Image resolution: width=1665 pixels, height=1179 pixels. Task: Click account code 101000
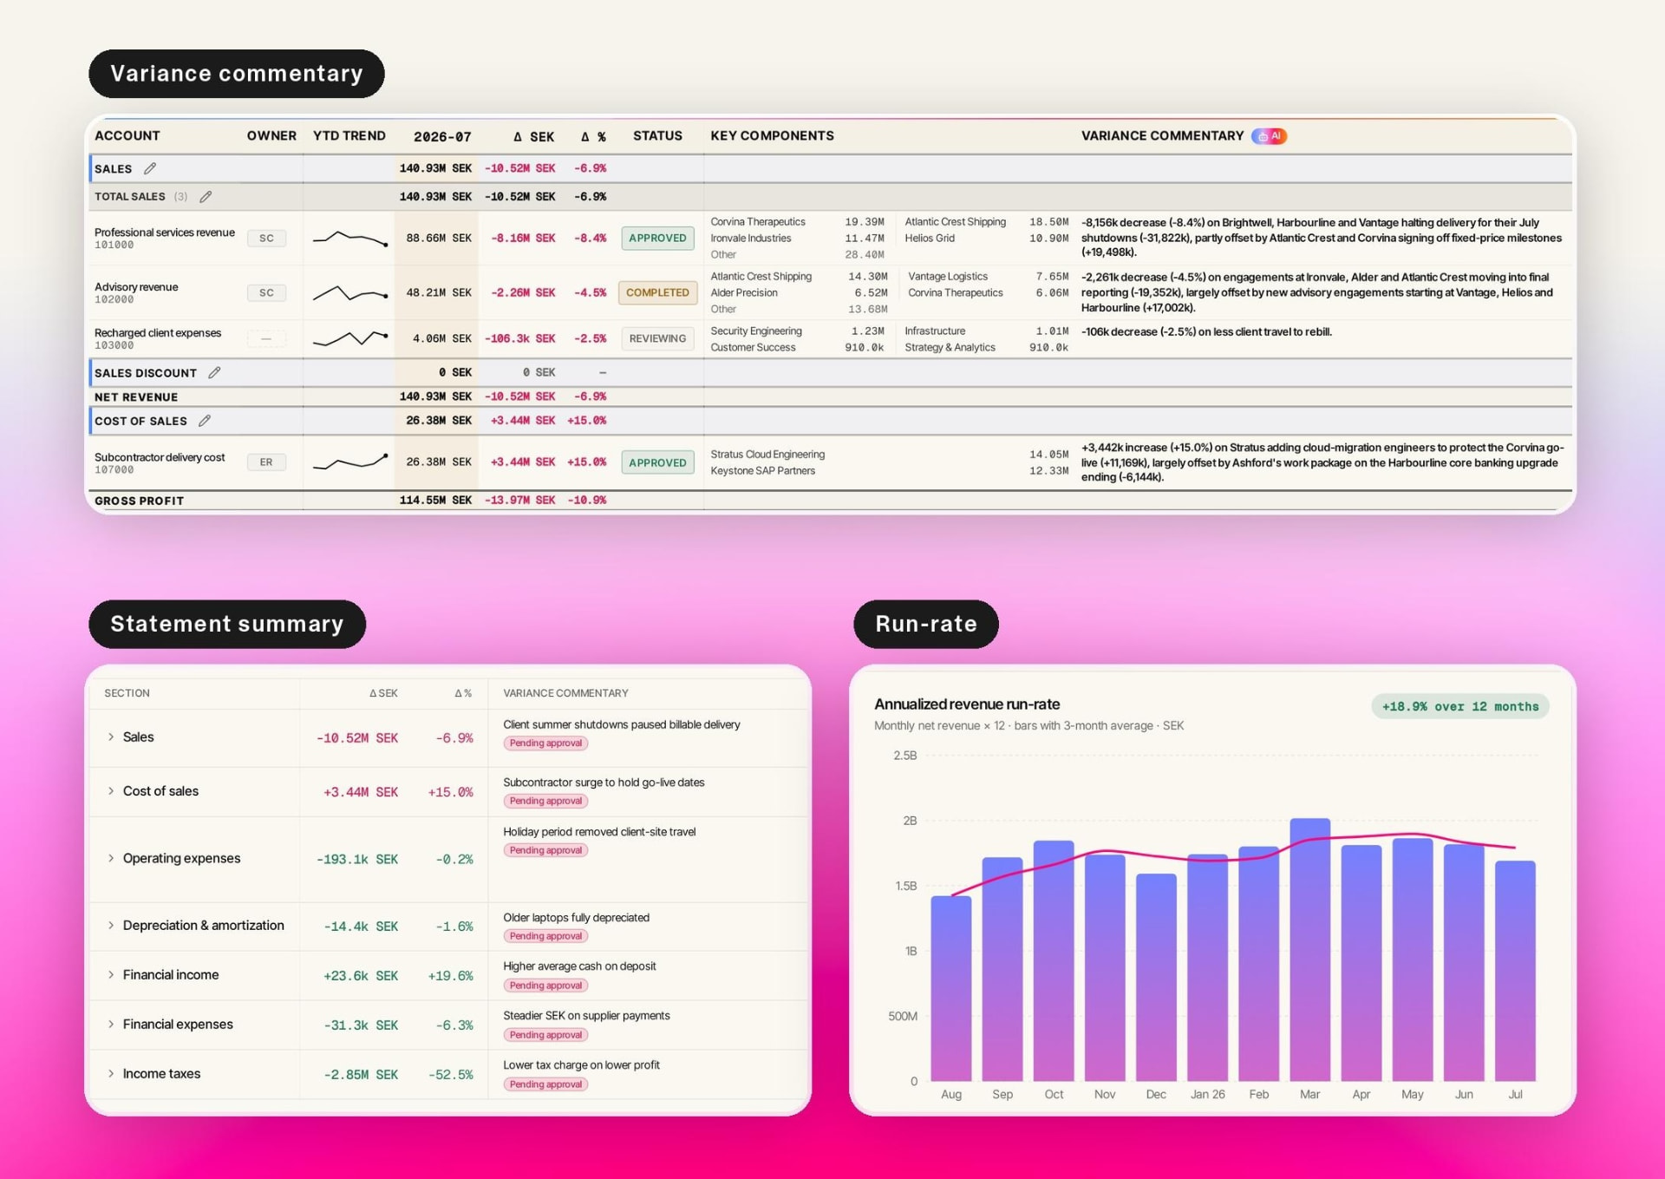pos(114,246)
